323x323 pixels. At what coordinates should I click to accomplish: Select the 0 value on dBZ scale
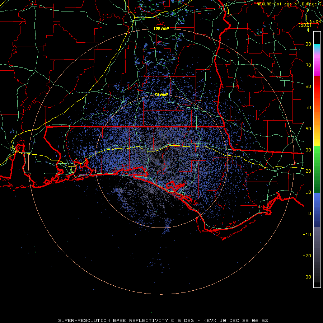point(310,214)
